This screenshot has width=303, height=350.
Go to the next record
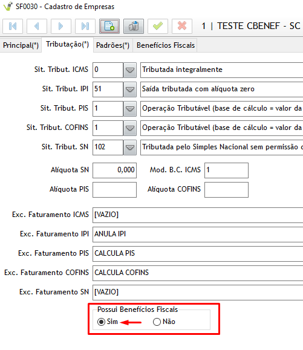pyautogui.click(x=61, y=27)
